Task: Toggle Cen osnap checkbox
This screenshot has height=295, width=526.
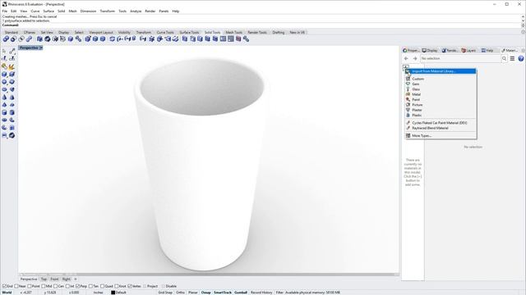Action: [56, 286]
